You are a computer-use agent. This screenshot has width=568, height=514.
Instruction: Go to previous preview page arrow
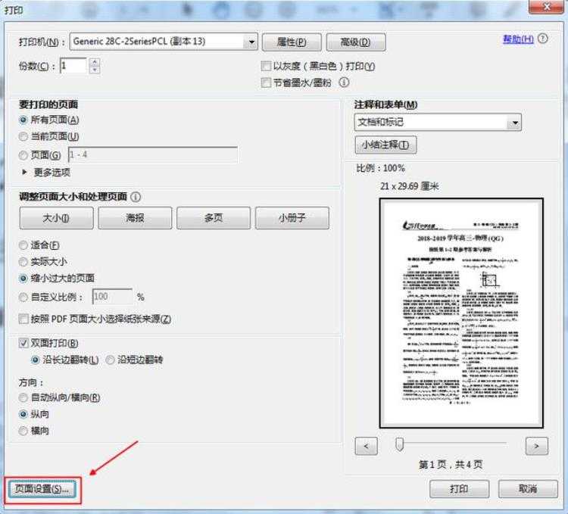[366, 446]
